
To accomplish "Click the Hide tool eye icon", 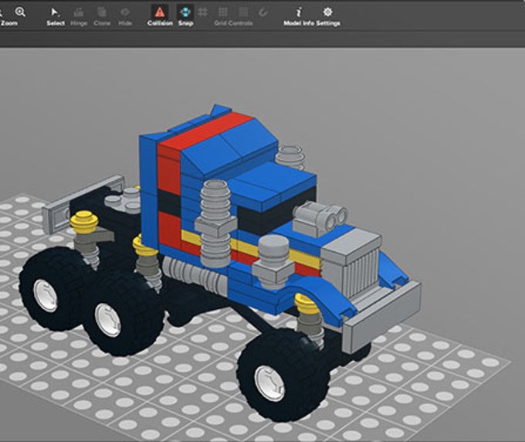I will click(x=125, y=12).
